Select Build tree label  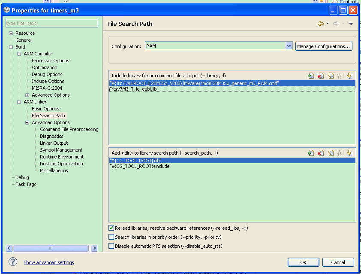(x=20, y=47)
